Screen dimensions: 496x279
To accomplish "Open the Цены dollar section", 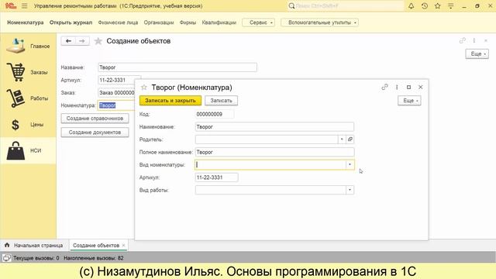I will pyautogui.click(x=28, y=124).
